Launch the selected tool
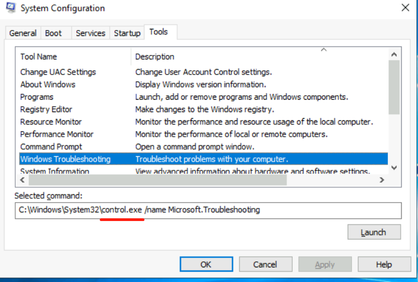This screenshot has width=418, height=282. [x=374, y=232]
